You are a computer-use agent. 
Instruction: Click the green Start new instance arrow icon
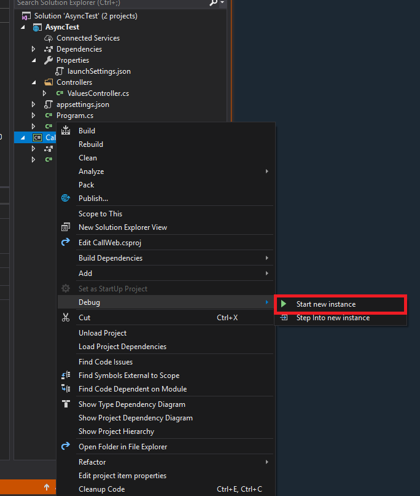(x=284, y=304)
